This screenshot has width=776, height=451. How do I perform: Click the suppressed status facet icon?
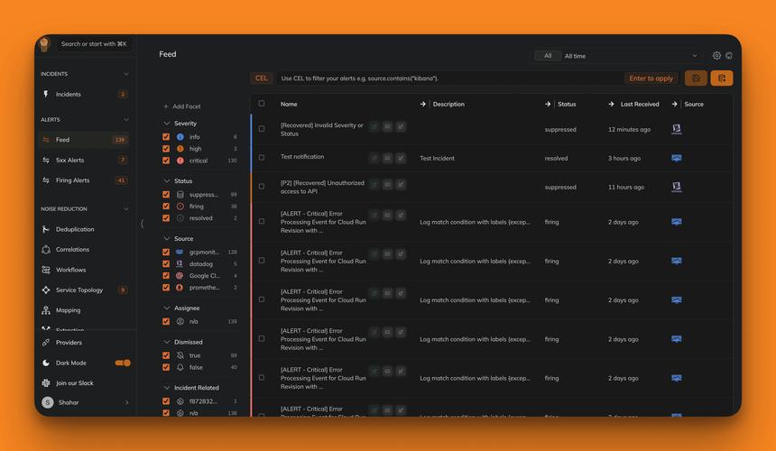tap(180, 194)
